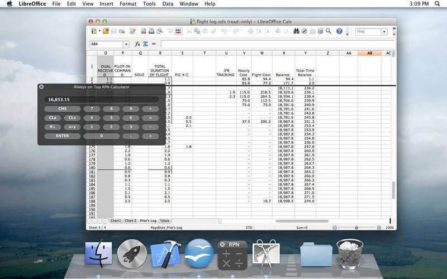447x279 pixels.
Task: Open the Tools menu
Action: (149, 4)
